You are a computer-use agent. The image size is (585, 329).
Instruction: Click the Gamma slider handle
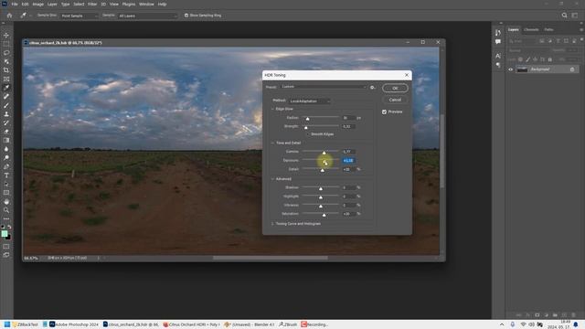pos(324,153)
